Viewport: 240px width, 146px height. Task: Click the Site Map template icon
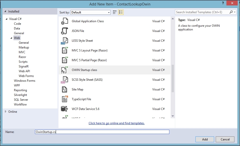pos(65,90)
